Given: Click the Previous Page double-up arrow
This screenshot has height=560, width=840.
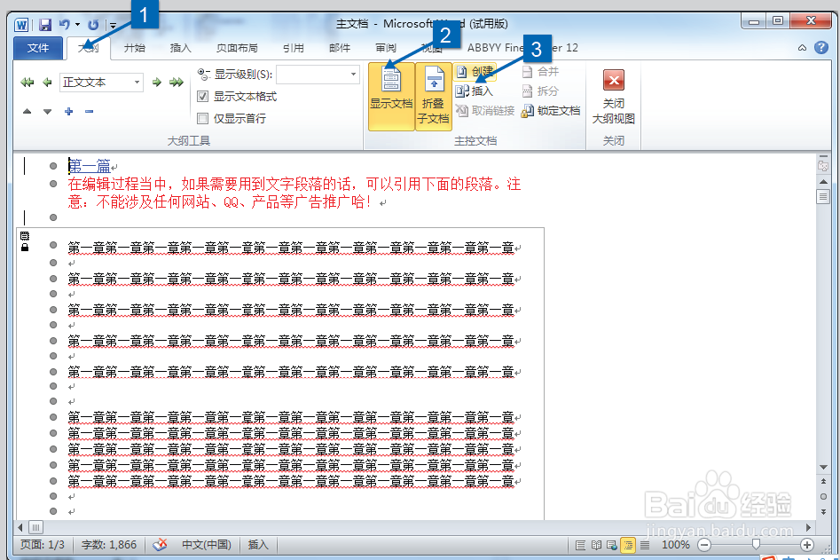Looking at the screenshot, I should 823,481.
